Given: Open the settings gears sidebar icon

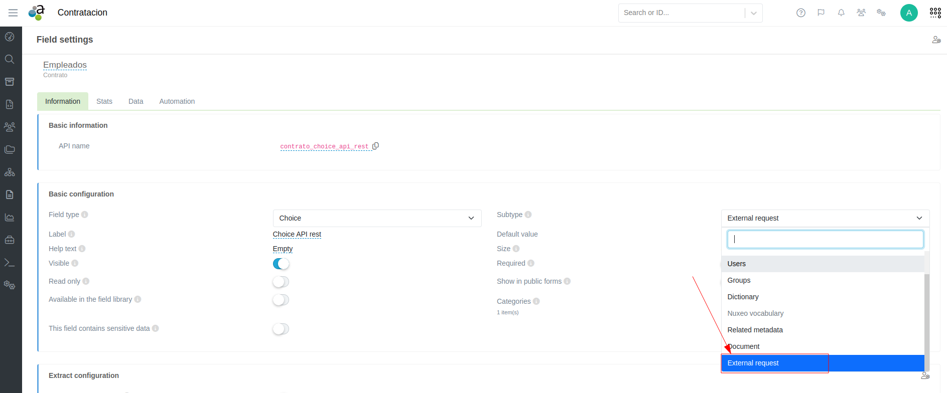Looking at the screenshot, I should click(x=10, y=285).
